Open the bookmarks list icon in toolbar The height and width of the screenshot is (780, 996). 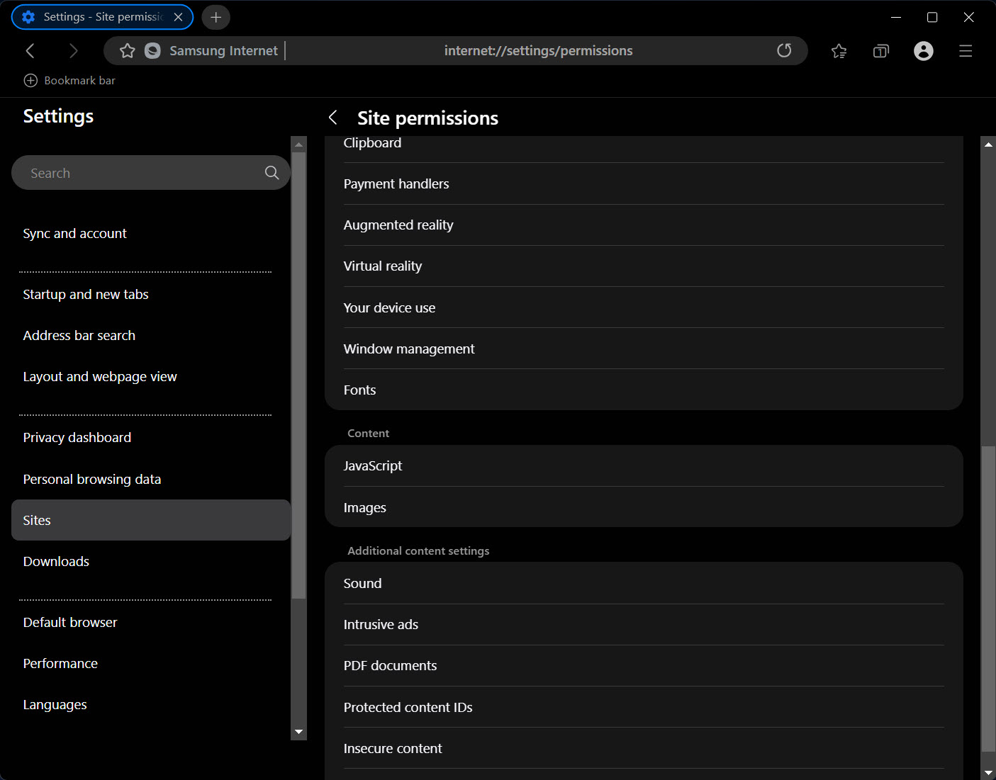click(839, 51)
